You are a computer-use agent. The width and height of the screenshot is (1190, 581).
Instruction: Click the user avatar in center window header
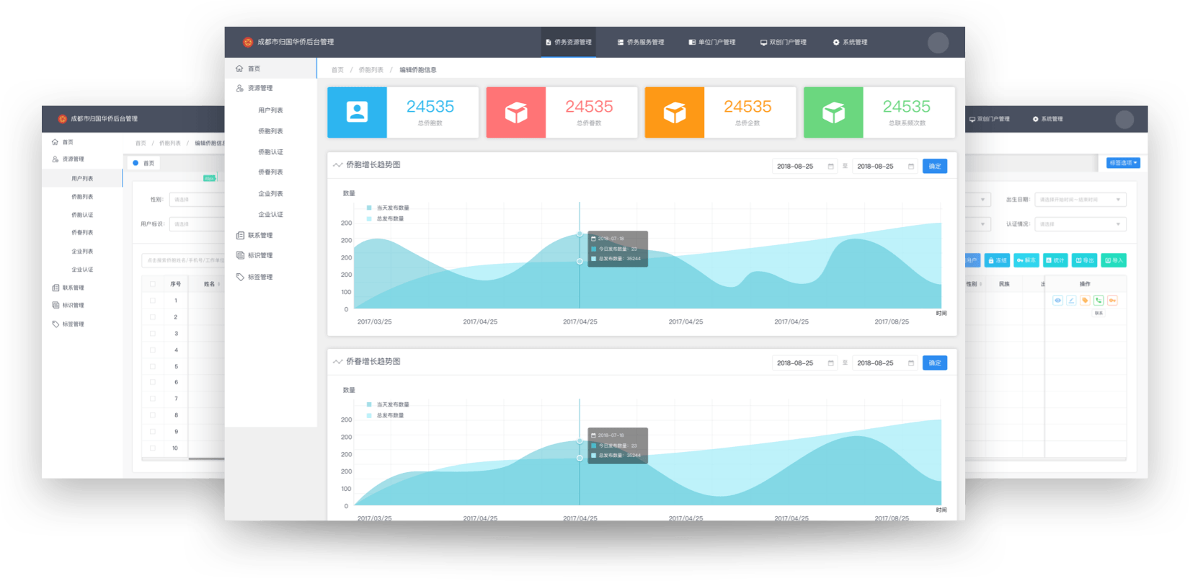pos(938,43)
